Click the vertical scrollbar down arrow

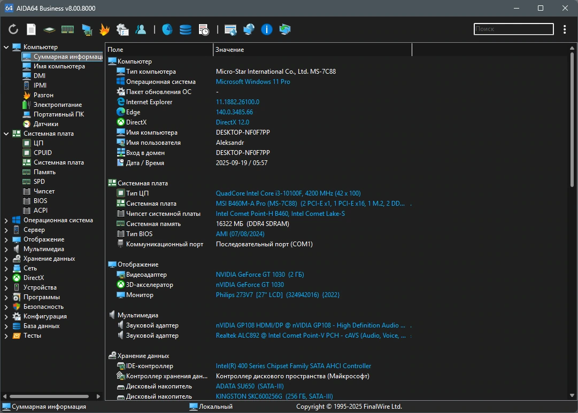(x=572, y=396)
